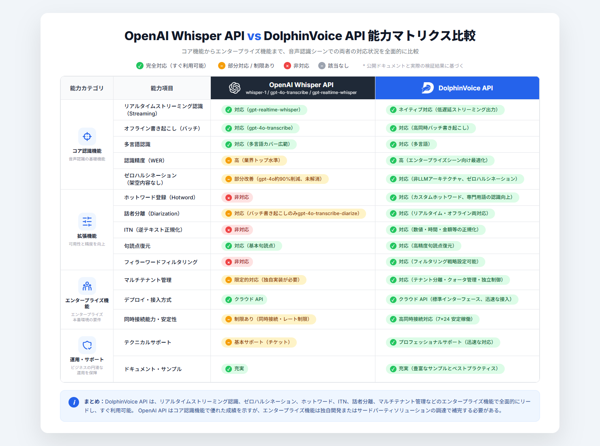Click the プロフェッショナルサポート (迅速な対応) badge
Screen dimensions: 600x446
[x=443, y=343]
